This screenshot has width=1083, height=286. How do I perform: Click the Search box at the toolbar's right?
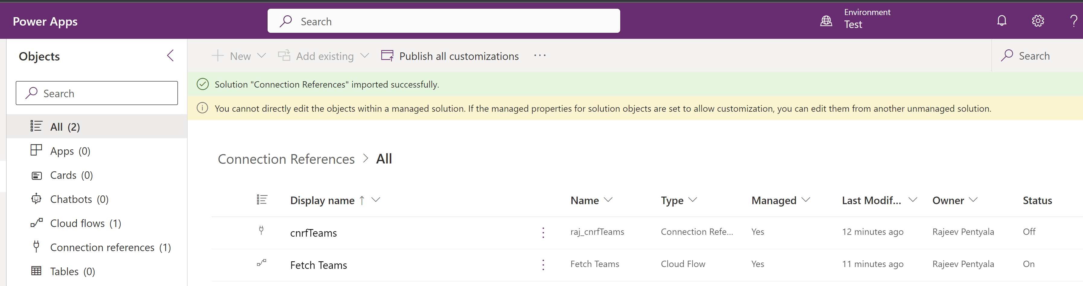tap(1037, 56)
